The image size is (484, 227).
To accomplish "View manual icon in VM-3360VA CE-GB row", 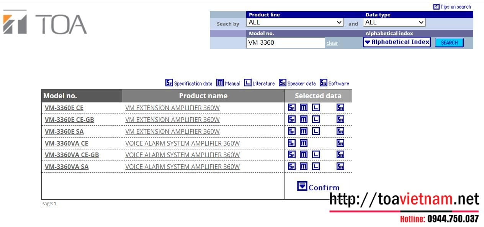I will coord(304,155).
